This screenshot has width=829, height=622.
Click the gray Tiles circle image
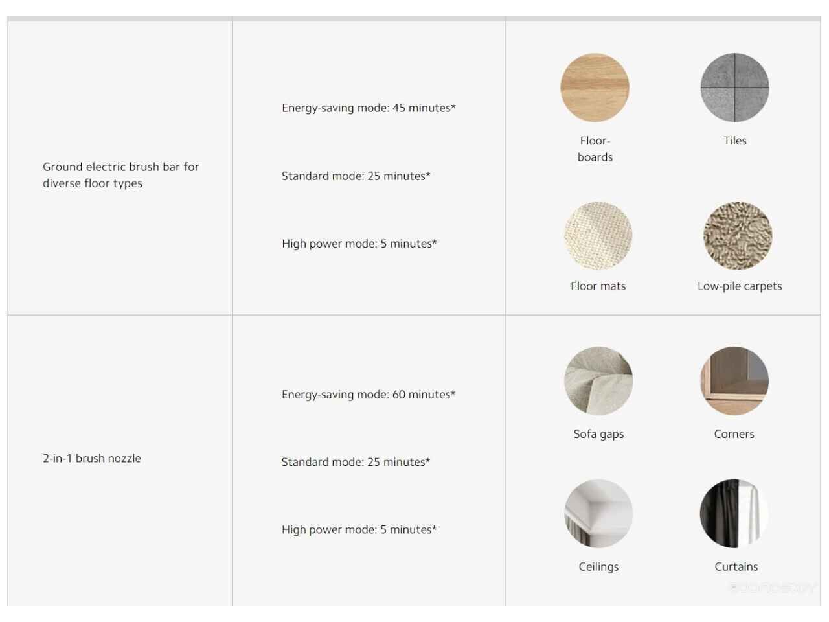734,87
